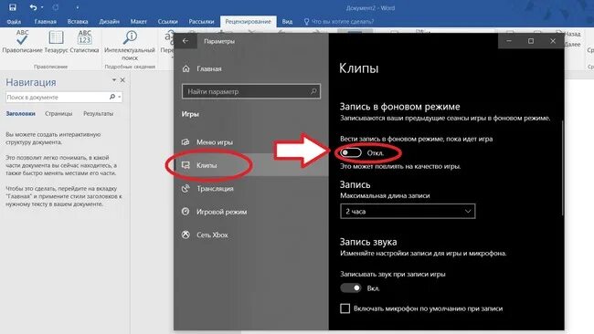Open the Статистика word count tool

point(84,41)
